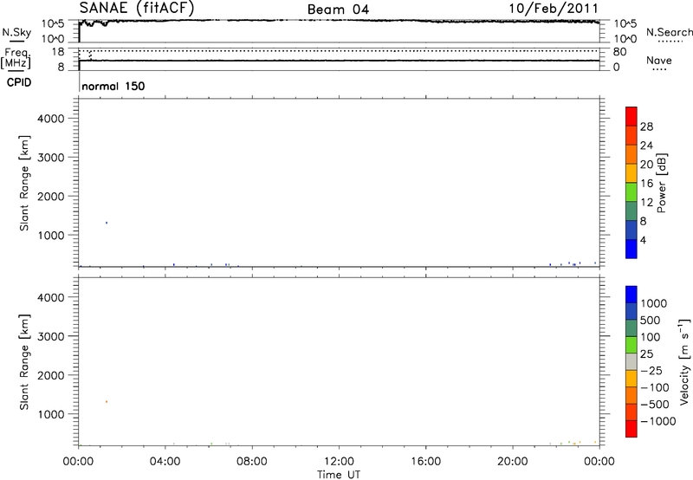Click the 'normal 150' CPID text
The width and height of the screenshot is (693, 480).
[x=113, y=86]
